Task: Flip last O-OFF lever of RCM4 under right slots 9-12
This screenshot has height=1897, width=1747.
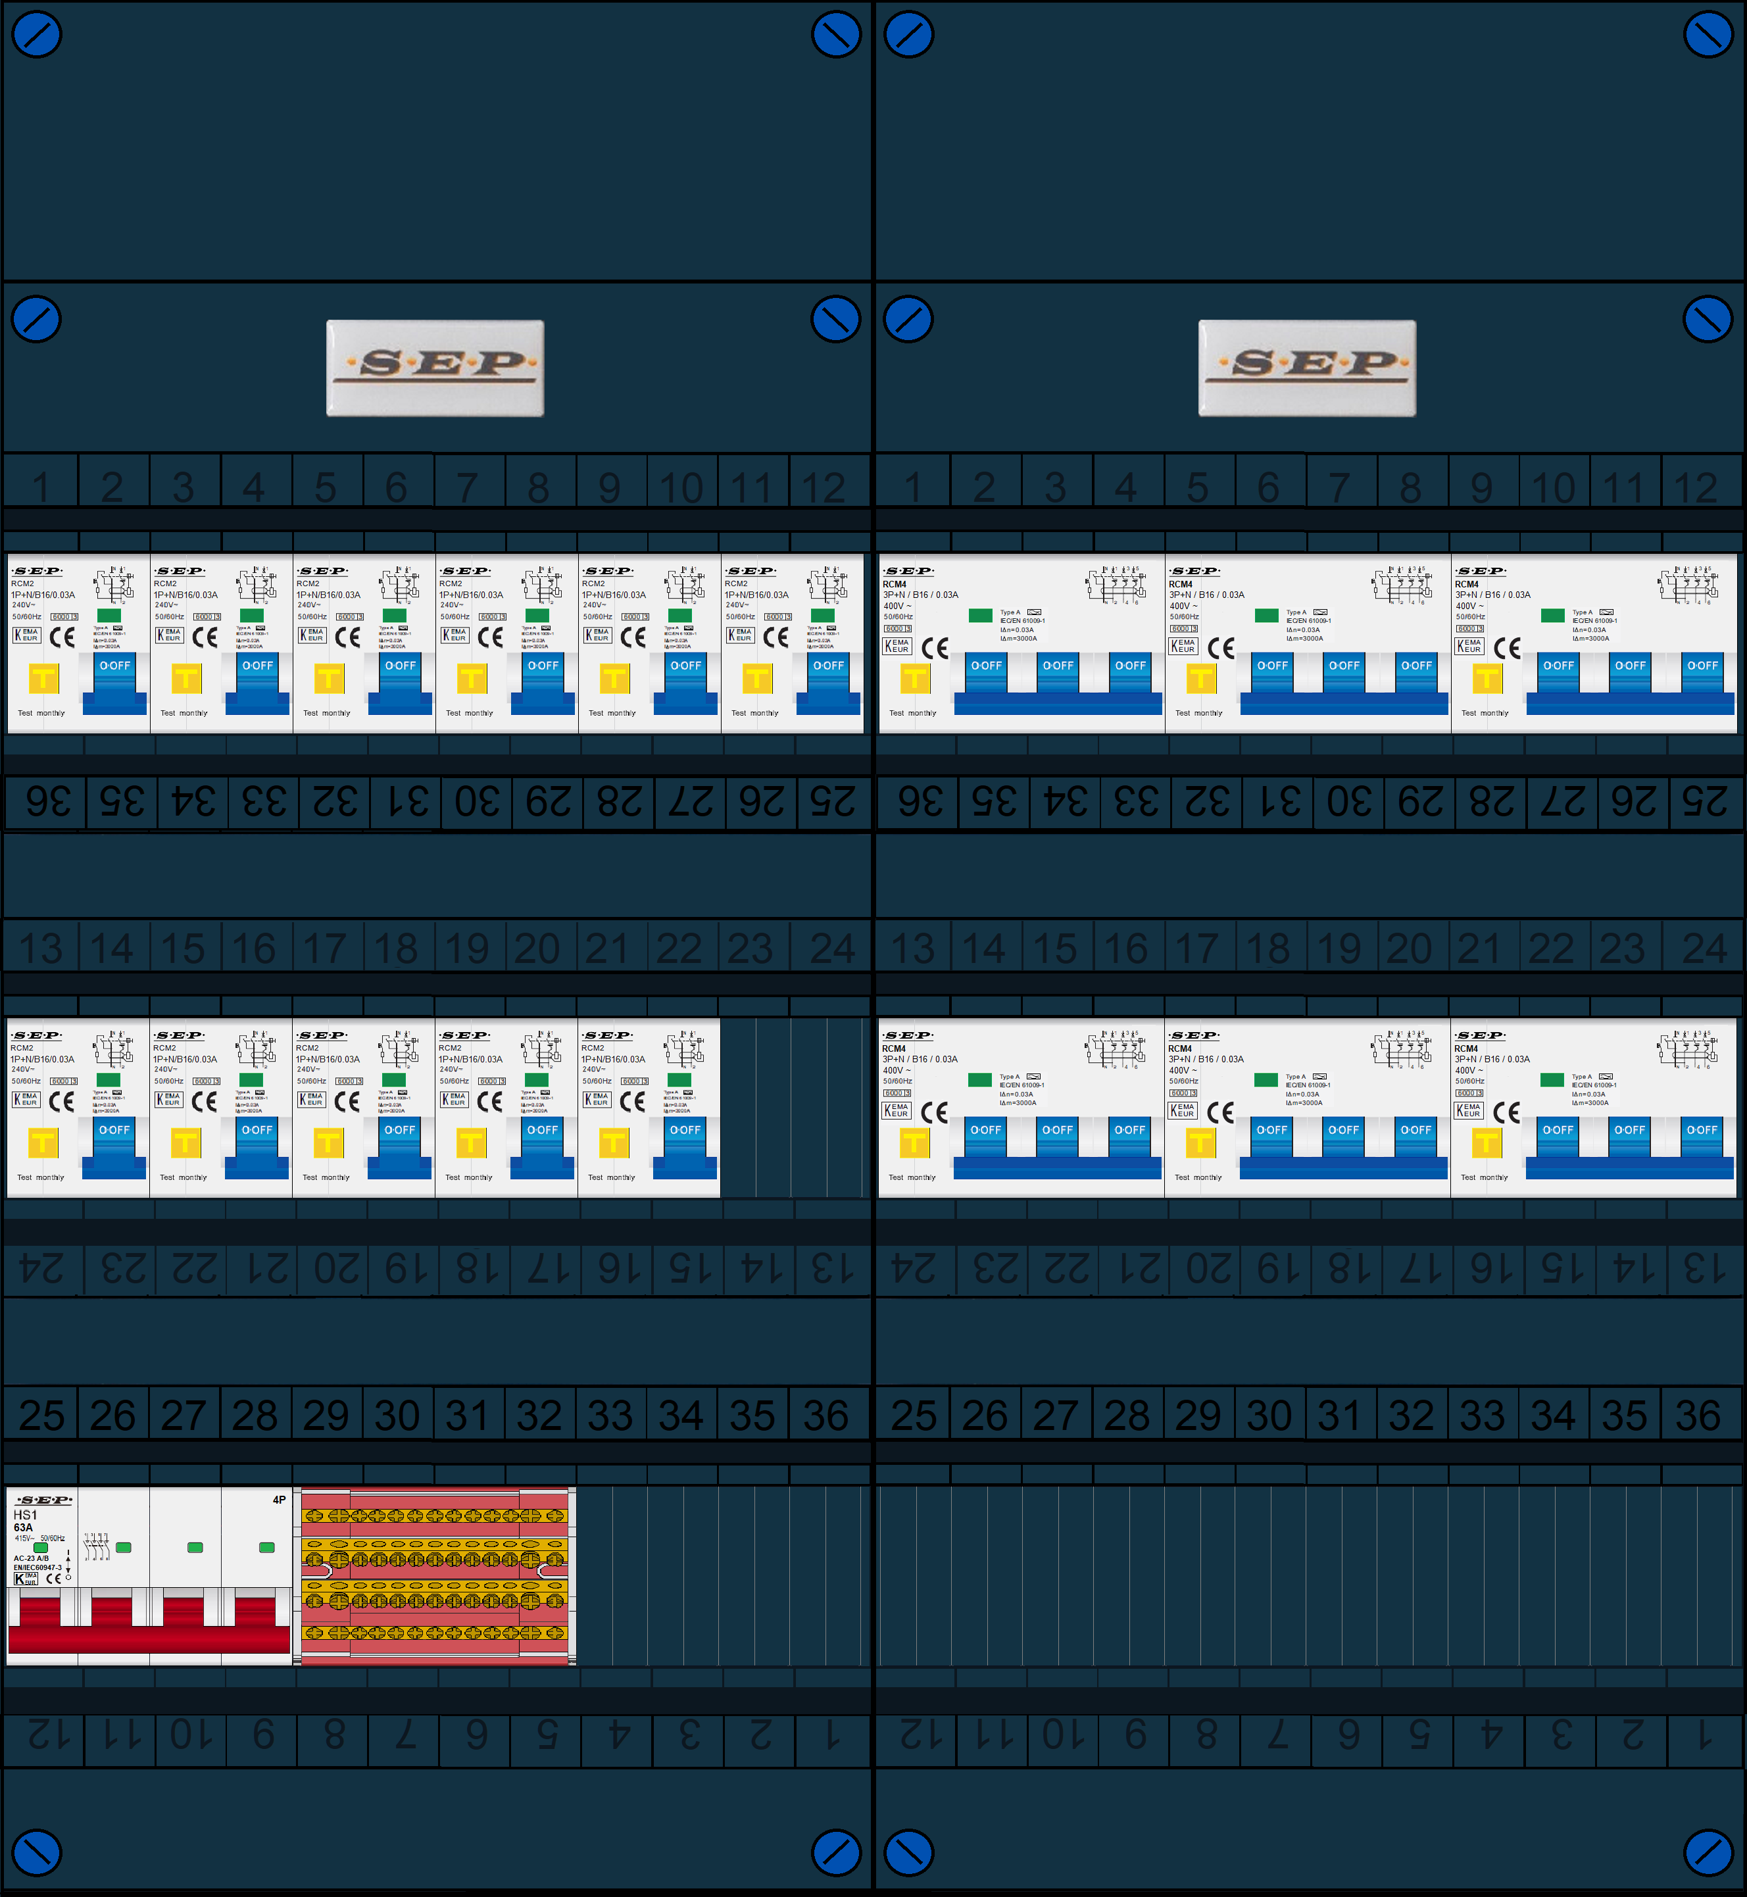Action: pyautogui.click(x=1702, y=674)
